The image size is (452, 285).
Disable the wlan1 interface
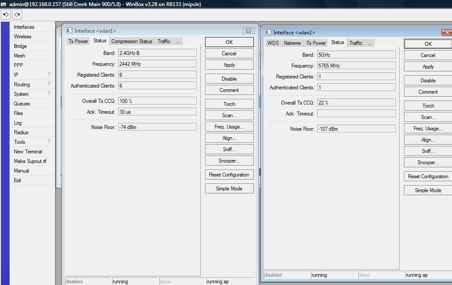pyautogui.click(x=229, y=78)
